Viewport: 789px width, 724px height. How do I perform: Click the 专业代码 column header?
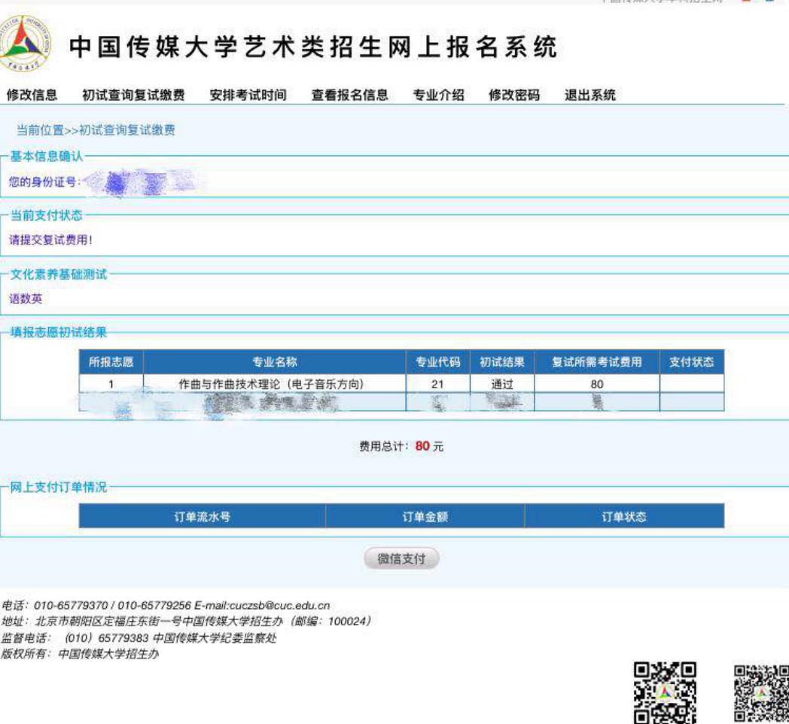(x=437, y=362)
